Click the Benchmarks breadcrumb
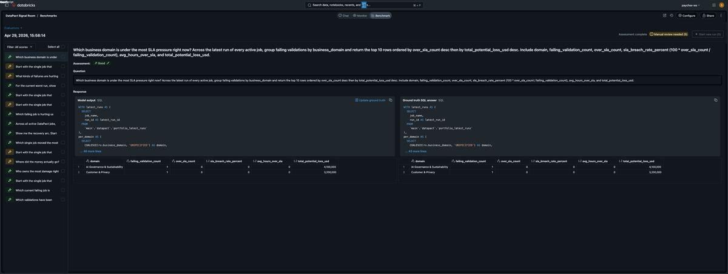Screen dimensions: 728x274 pyautogui.click(x=48, y=15)
